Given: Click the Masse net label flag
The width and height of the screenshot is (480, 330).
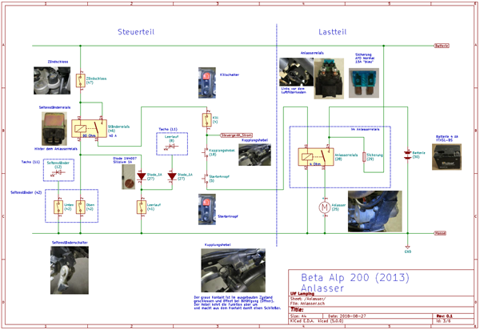Looking at the screenshot, I should point(440,233).
